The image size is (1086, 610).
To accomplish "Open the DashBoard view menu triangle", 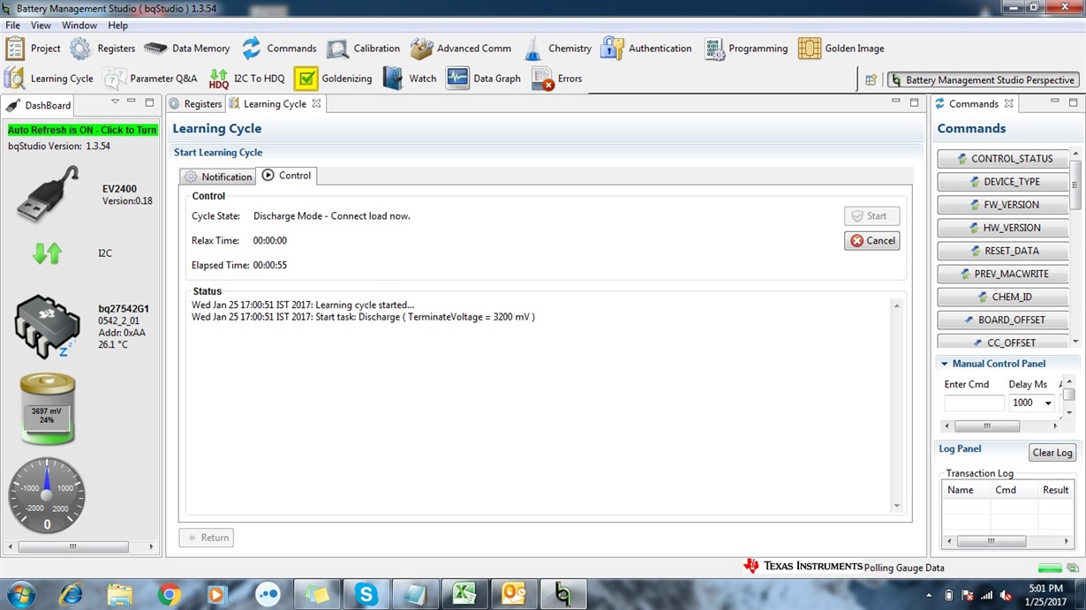I will pos(115,102).
